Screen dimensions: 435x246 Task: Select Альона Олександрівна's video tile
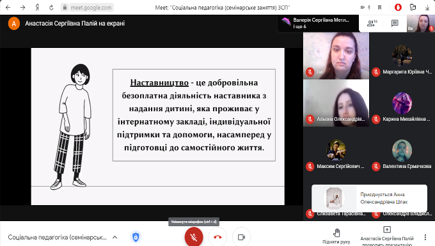coord(336,103)
